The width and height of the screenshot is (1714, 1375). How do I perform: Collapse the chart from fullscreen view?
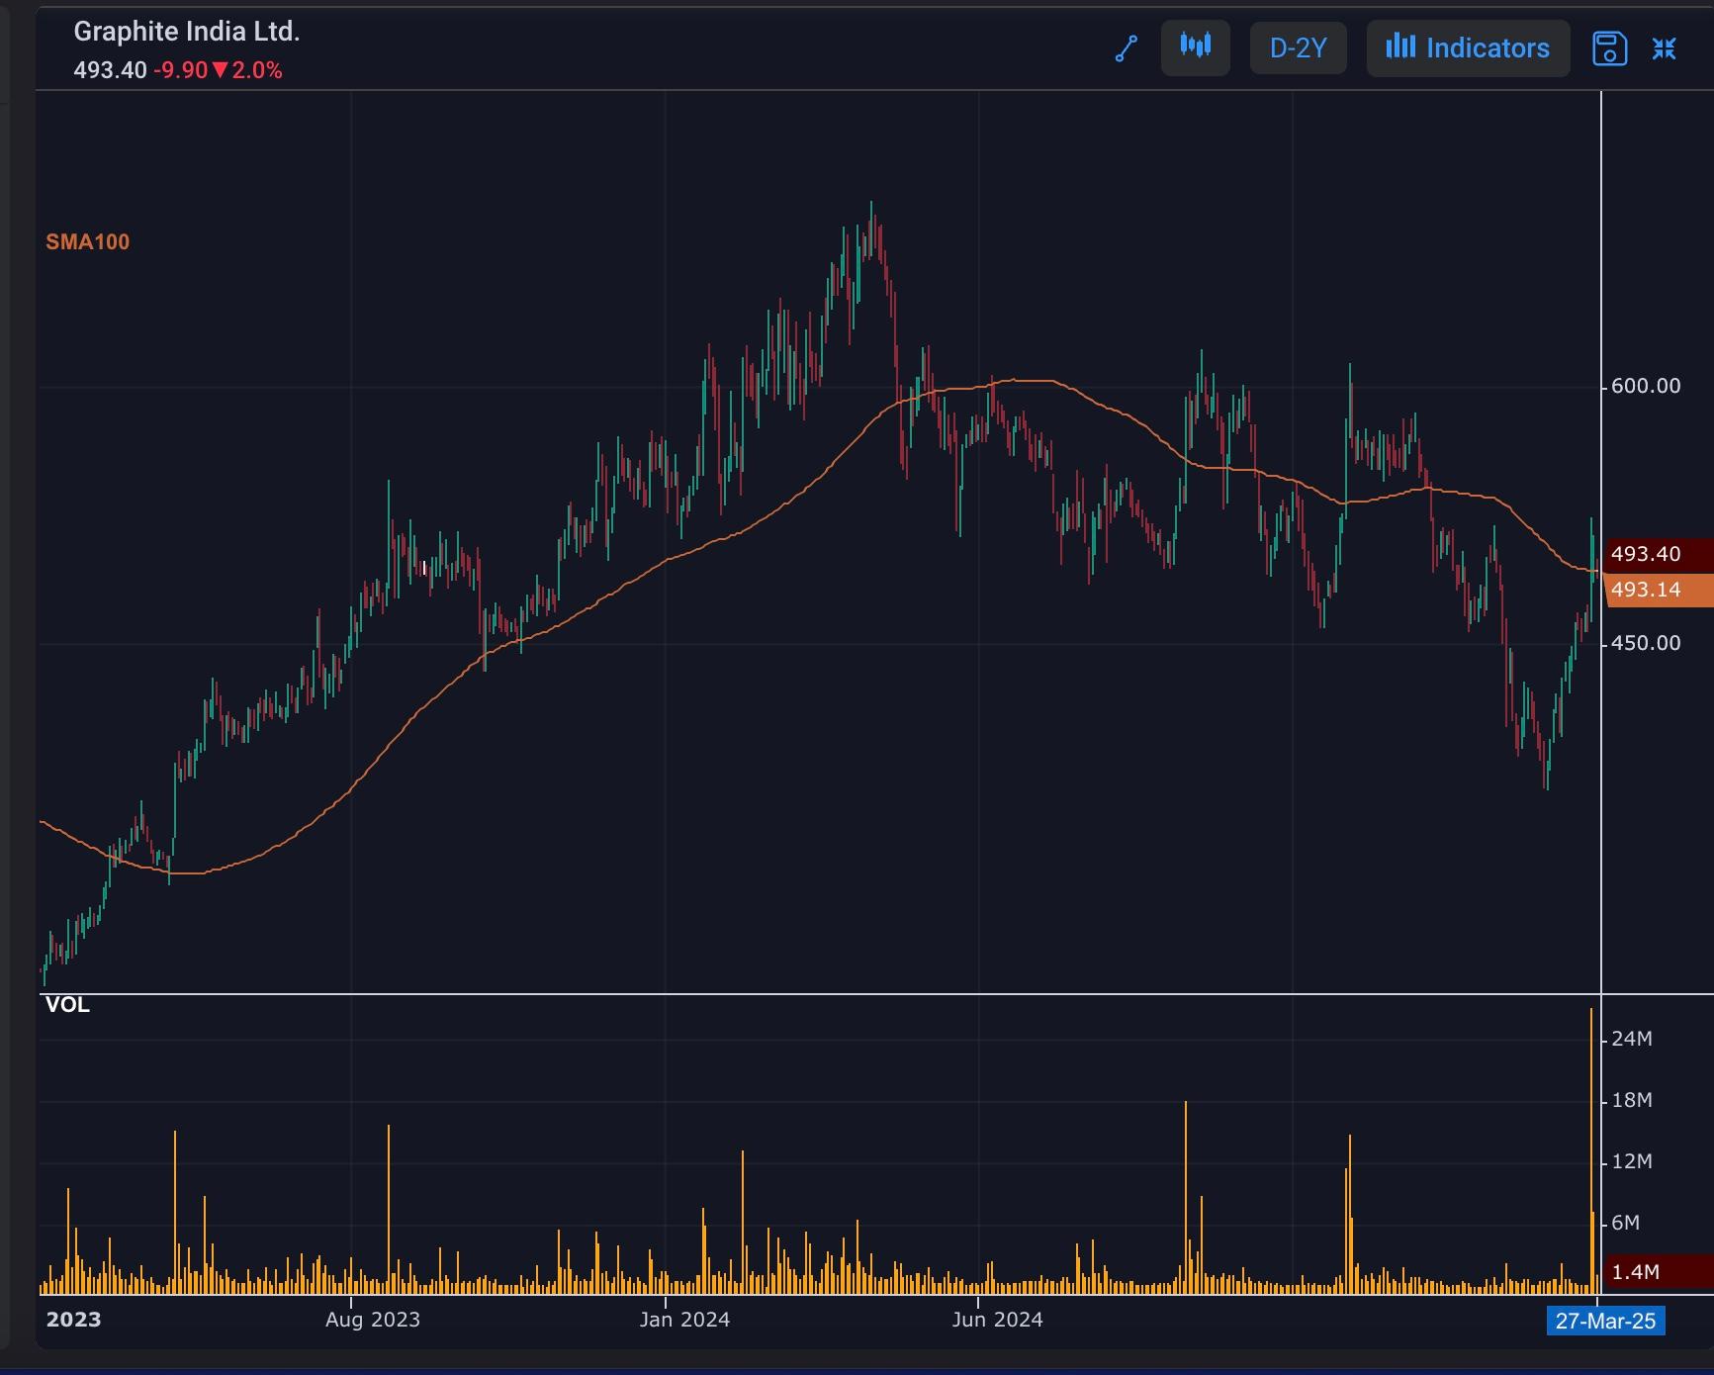(1665, 48)
